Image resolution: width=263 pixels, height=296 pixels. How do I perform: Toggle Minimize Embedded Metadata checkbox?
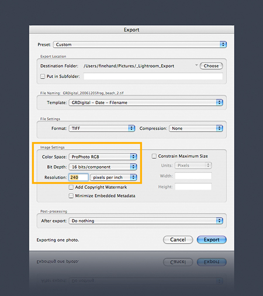click(71, 195)
